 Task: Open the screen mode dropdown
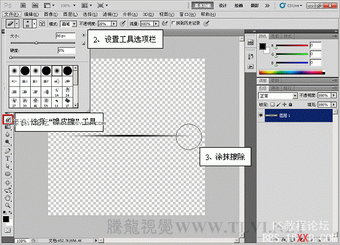(103, 6)
